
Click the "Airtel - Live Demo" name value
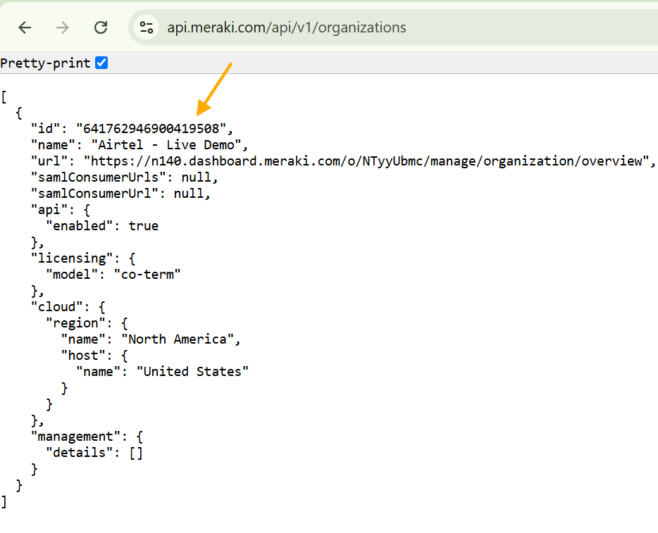coord(166,145)
